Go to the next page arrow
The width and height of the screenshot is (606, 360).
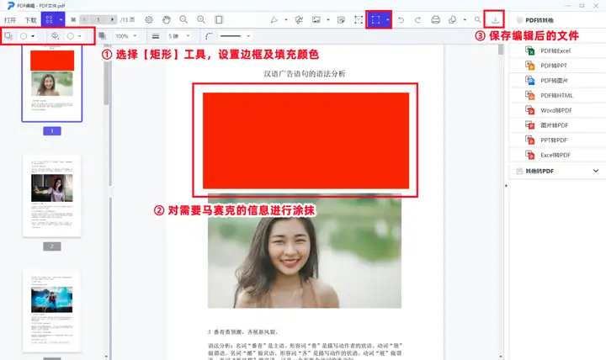112,19
